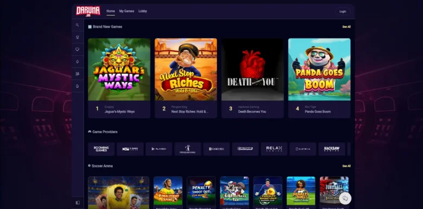Open Penalty Shoot Out Cup Mania thumbnail
Image resolution: width=423 pixels, height=209 pixels.
click(x=201, y=191)
